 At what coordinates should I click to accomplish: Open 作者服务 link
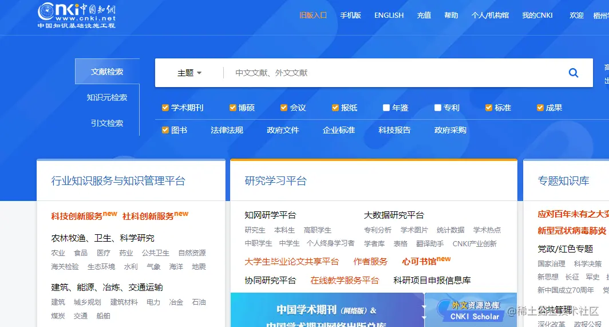pyautogui.click(x=370, y=261)
